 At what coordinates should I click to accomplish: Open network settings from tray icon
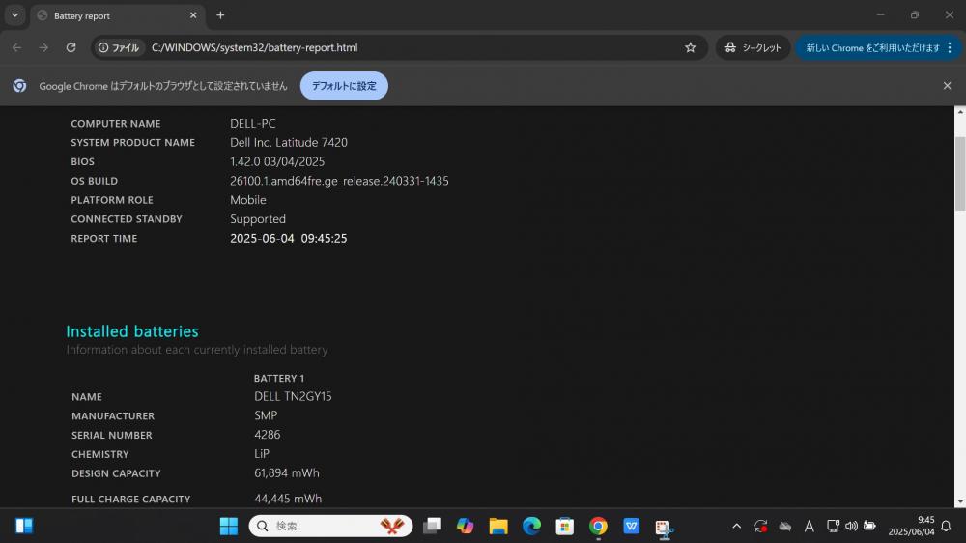(x=833, y=526)
